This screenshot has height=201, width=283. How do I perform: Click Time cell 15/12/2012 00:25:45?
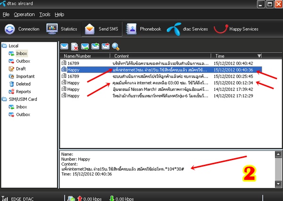[x=233, y=76]
